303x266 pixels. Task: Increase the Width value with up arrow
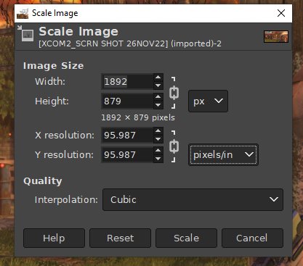tap(158, 78)
